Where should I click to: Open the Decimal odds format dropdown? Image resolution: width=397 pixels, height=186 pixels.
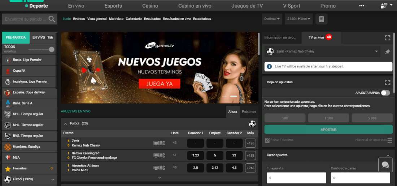[272, 19]
